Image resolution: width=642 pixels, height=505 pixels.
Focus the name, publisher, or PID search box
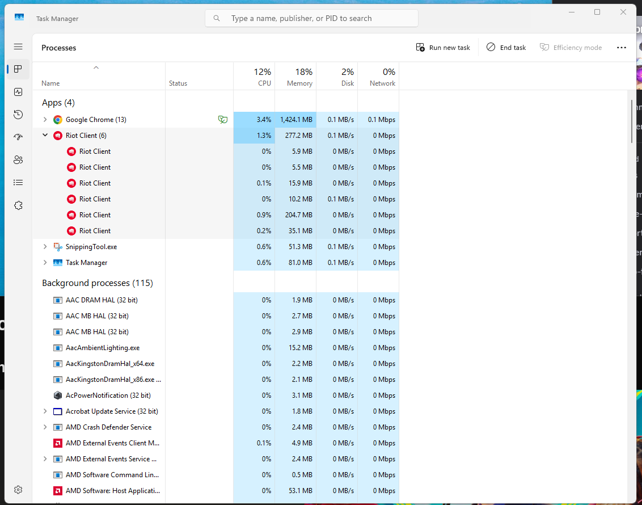[311, 18]
